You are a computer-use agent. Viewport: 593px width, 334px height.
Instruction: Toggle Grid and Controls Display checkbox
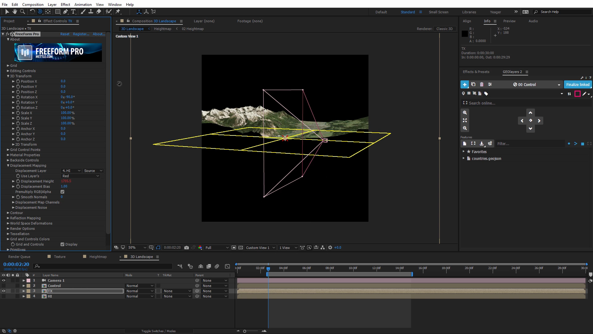pos(62,244)
